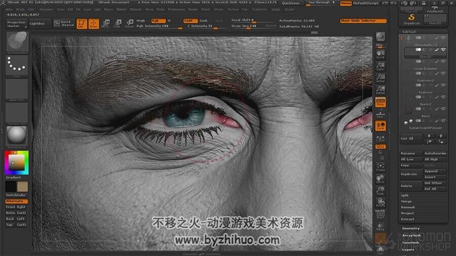Click the Actual size icon
Viewport: 456px width, 256px height.
coord(381,78)
